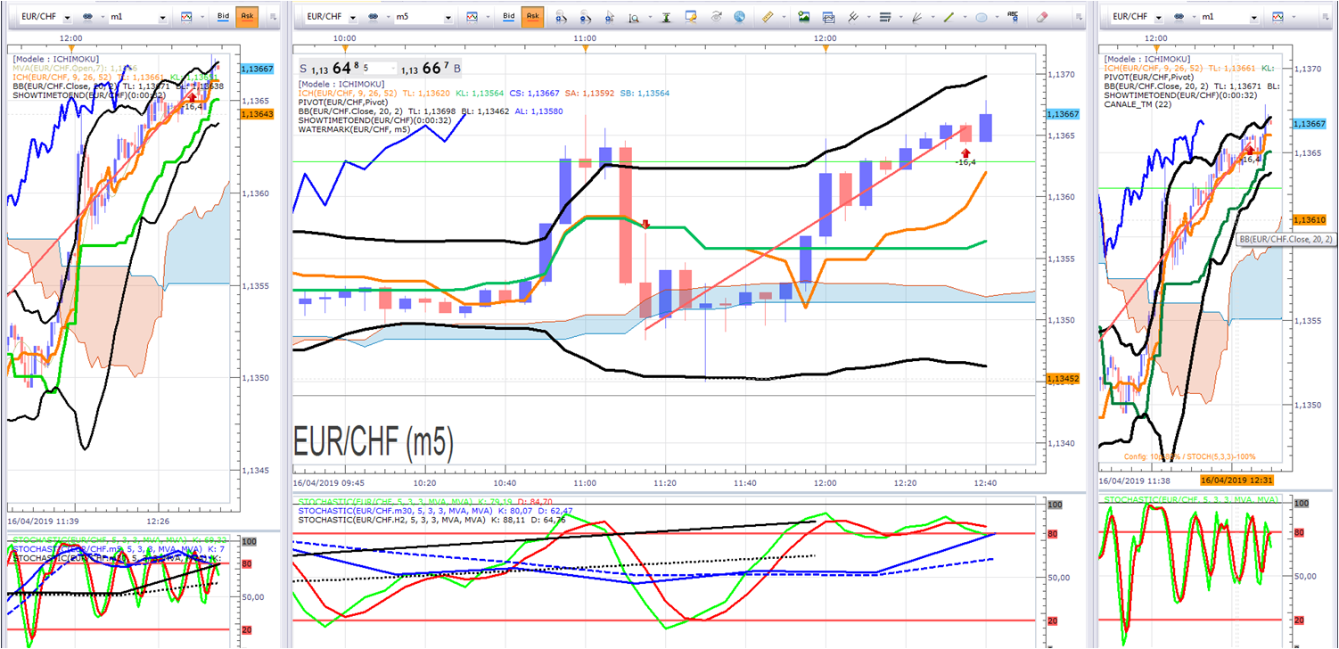The image size is (1339, 649).
Task: Click the zoom-to-area magnifier box icon
Action: [633, 17]
